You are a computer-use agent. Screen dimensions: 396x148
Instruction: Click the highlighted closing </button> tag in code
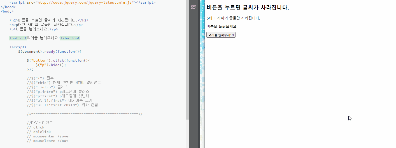(x=70, y=38)
